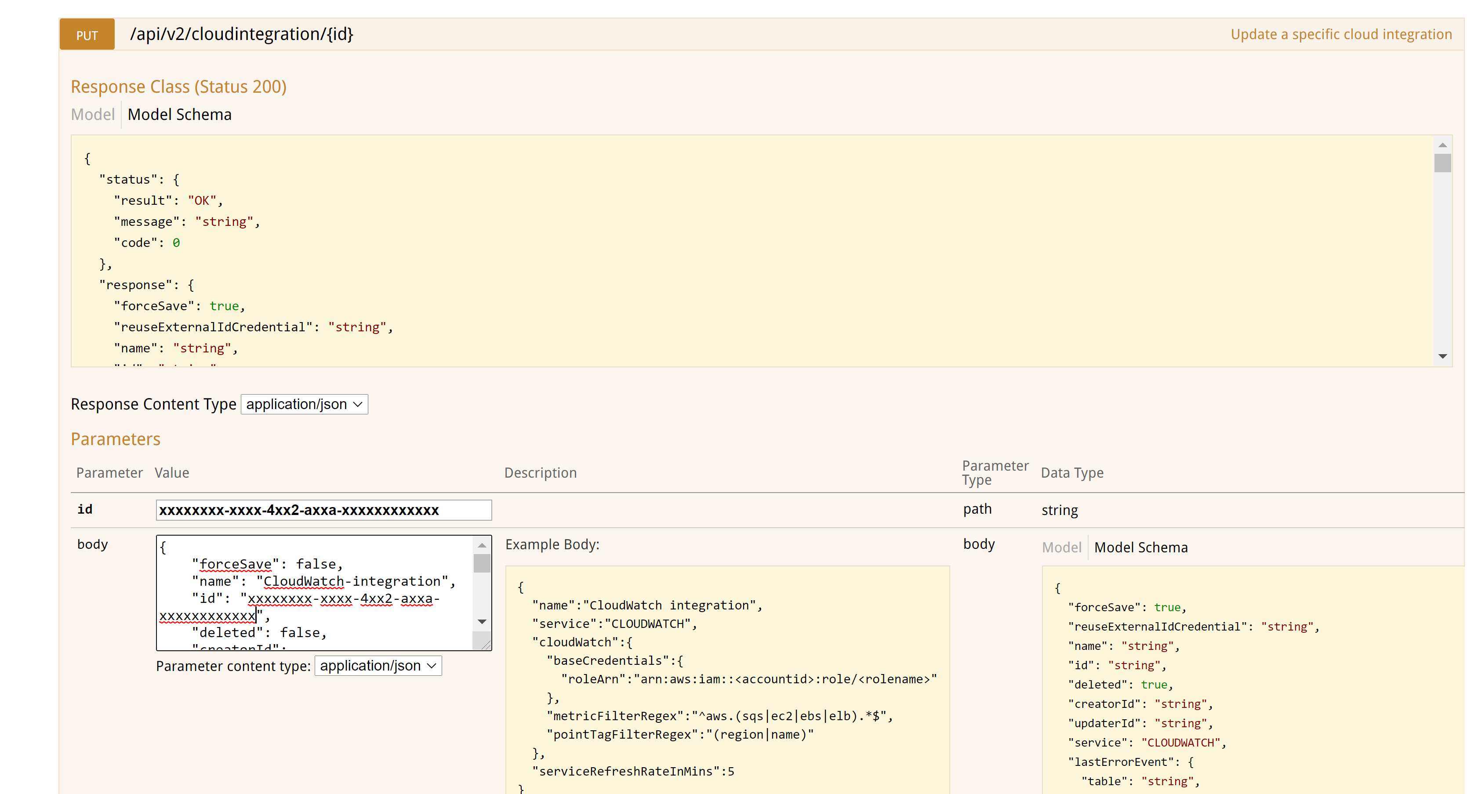
Task: Open Response Content Type dropdown
Action: click(304, 404)
